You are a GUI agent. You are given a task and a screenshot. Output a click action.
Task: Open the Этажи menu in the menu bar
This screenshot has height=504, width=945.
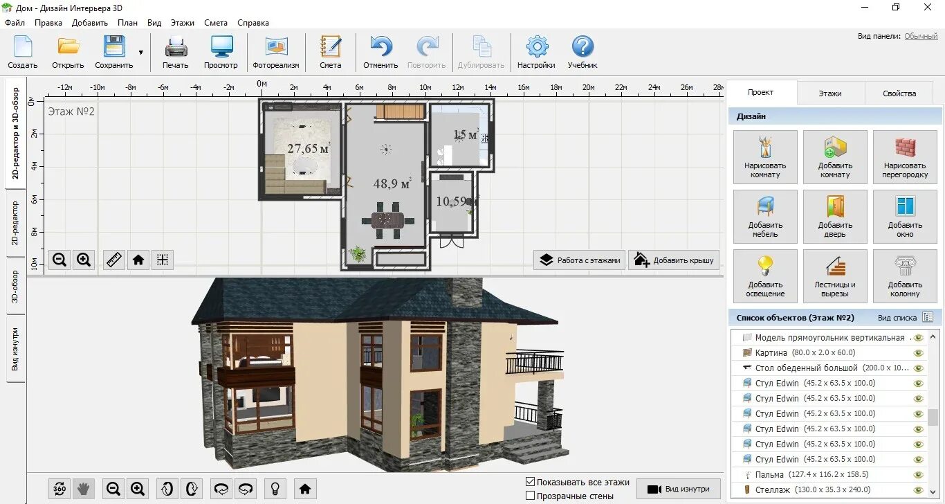[183, 23]
